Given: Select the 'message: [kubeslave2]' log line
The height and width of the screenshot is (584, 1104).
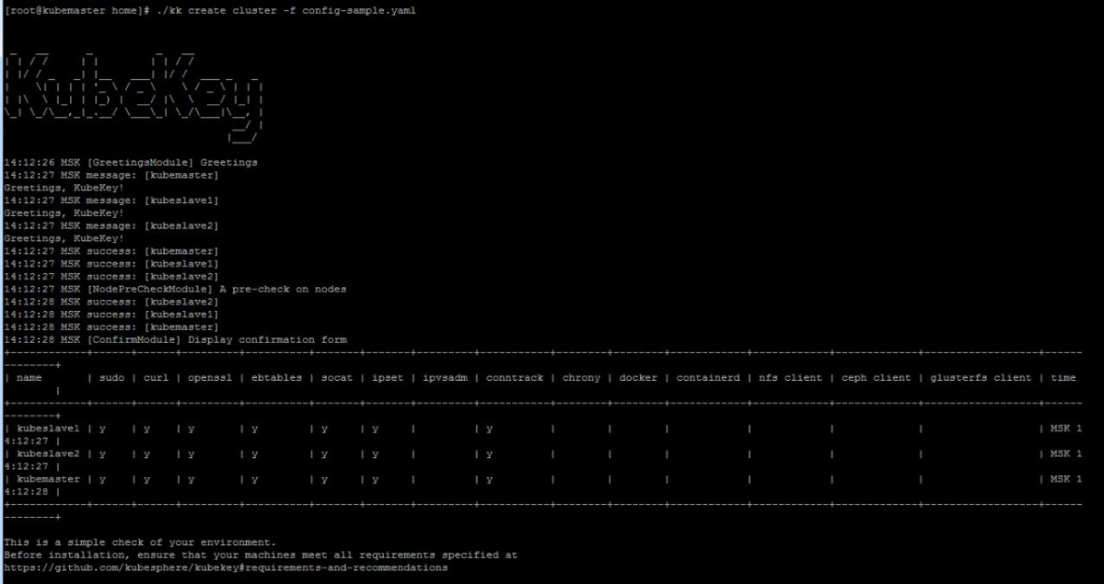Looking at the screenshot, I should 111,226.
